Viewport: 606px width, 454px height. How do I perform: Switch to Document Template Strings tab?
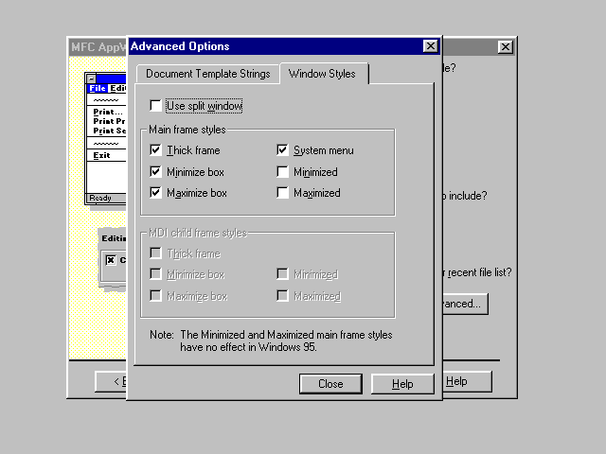pyautogui.click(x=207, y=74)
